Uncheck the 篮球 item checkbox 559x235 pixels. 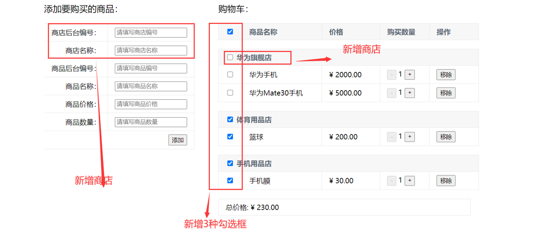230,137
